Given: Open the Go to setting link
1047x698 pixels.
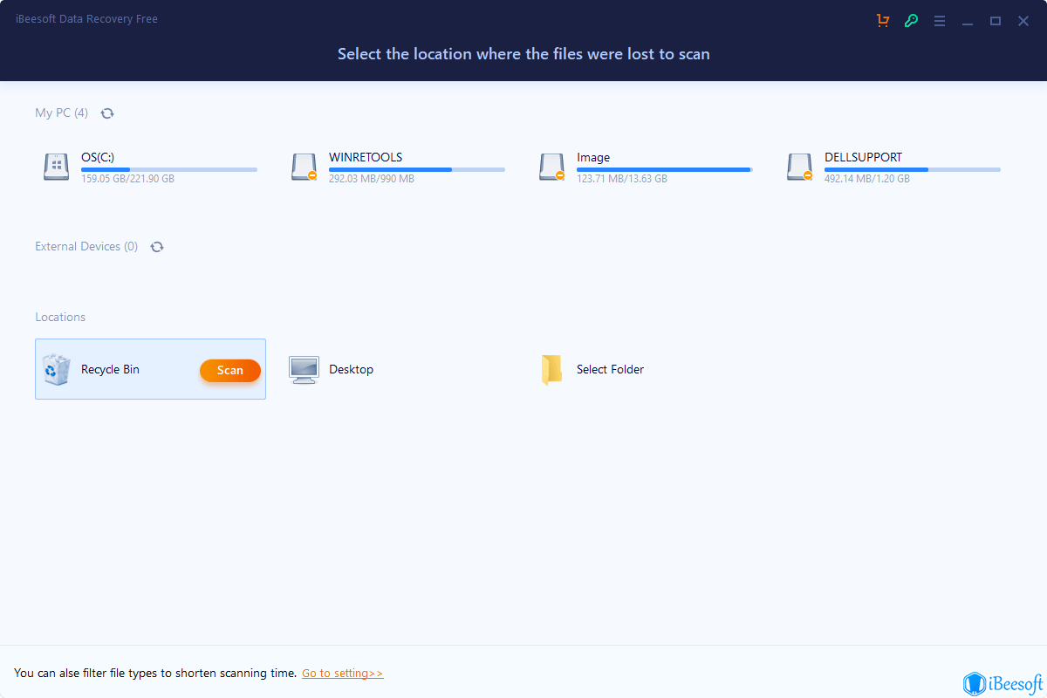Looking at the screenshot, I should pyautogui.click(x=343, y=674).
